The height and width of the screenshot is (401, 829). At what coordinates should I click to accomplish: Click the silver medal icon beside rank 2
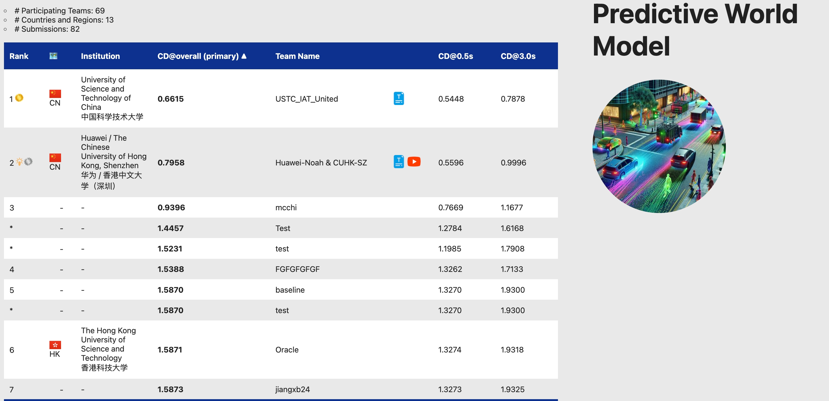[x=29, y=161]
